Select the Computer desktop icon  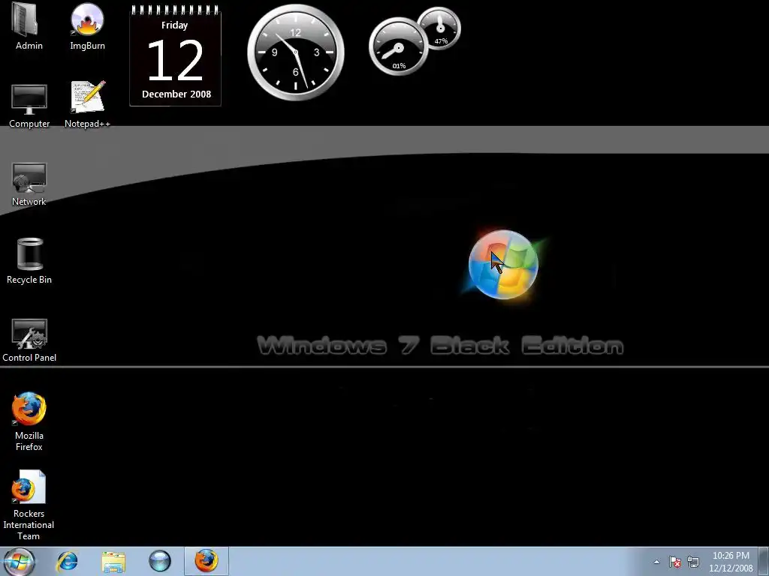click(29, 106)
